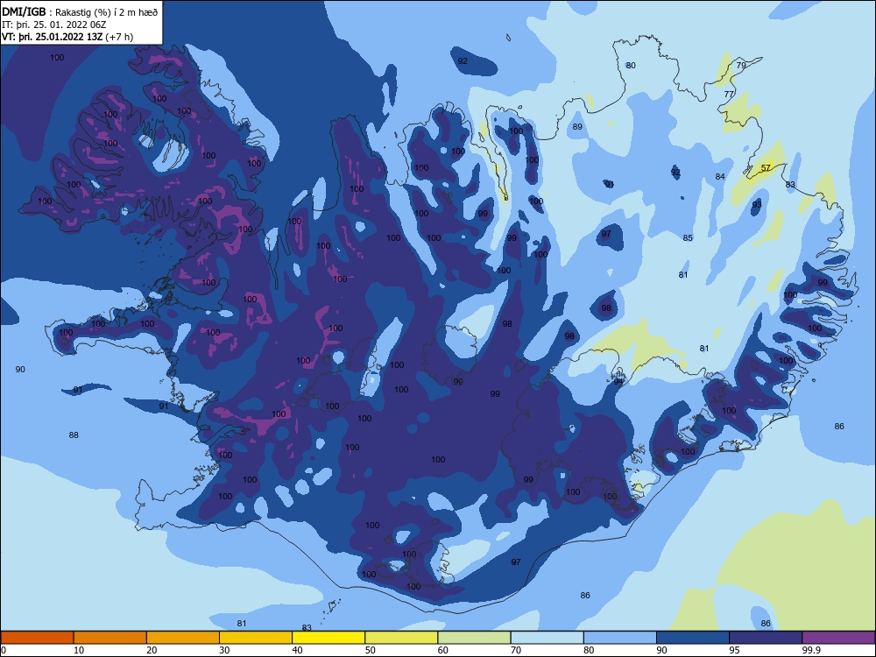Click the 'IT: þri. 25. 01. 2022 06Z' line
876x657 pixels.
click(x=53, y=25)
